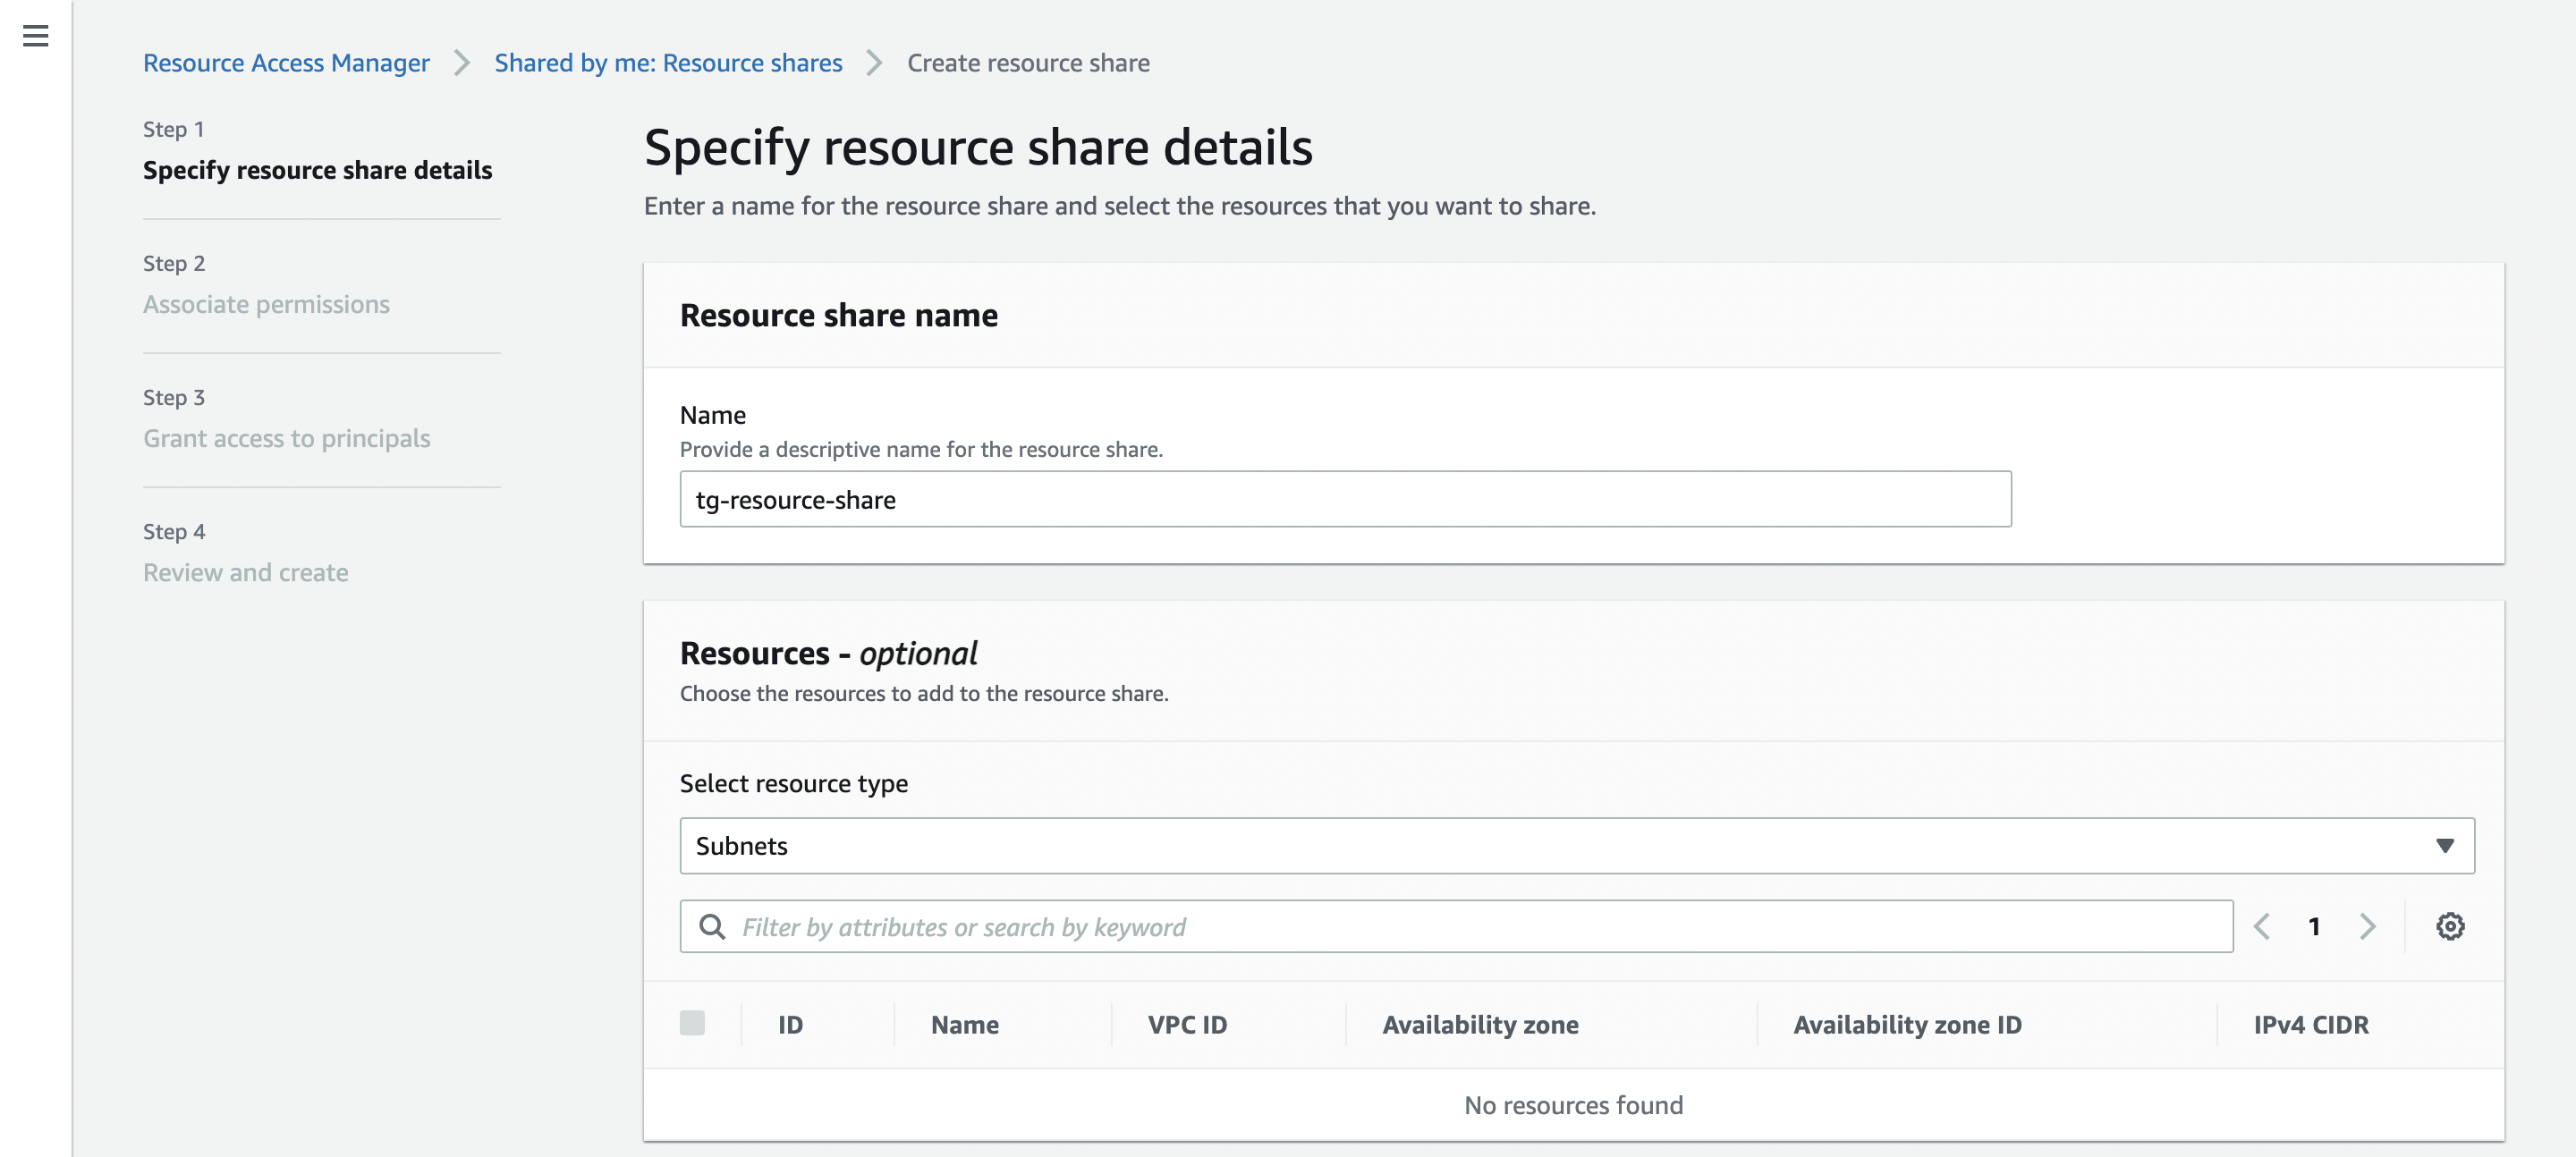Go to previous page of resources
The image size is (2576, 1157).
(2262, 926)
